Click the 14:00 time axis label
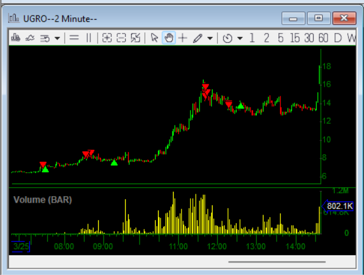The width and height of the screenshot is (364, 275). coord(296,246)
